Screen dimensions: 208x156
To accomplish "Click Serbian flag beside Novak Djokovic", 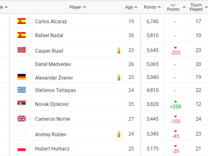I will point(22,104).
